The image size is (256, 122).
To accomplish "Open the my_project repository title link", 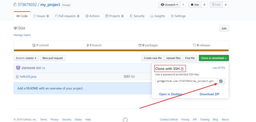I will tap(50, 5).
